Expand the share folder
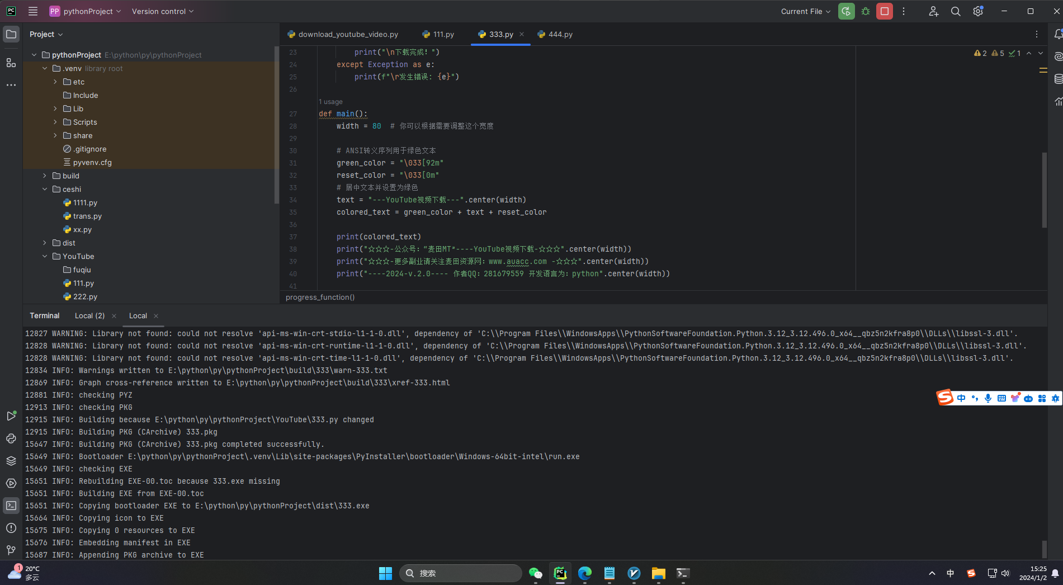Screen dimensions: 1063x585 point(55,135)
